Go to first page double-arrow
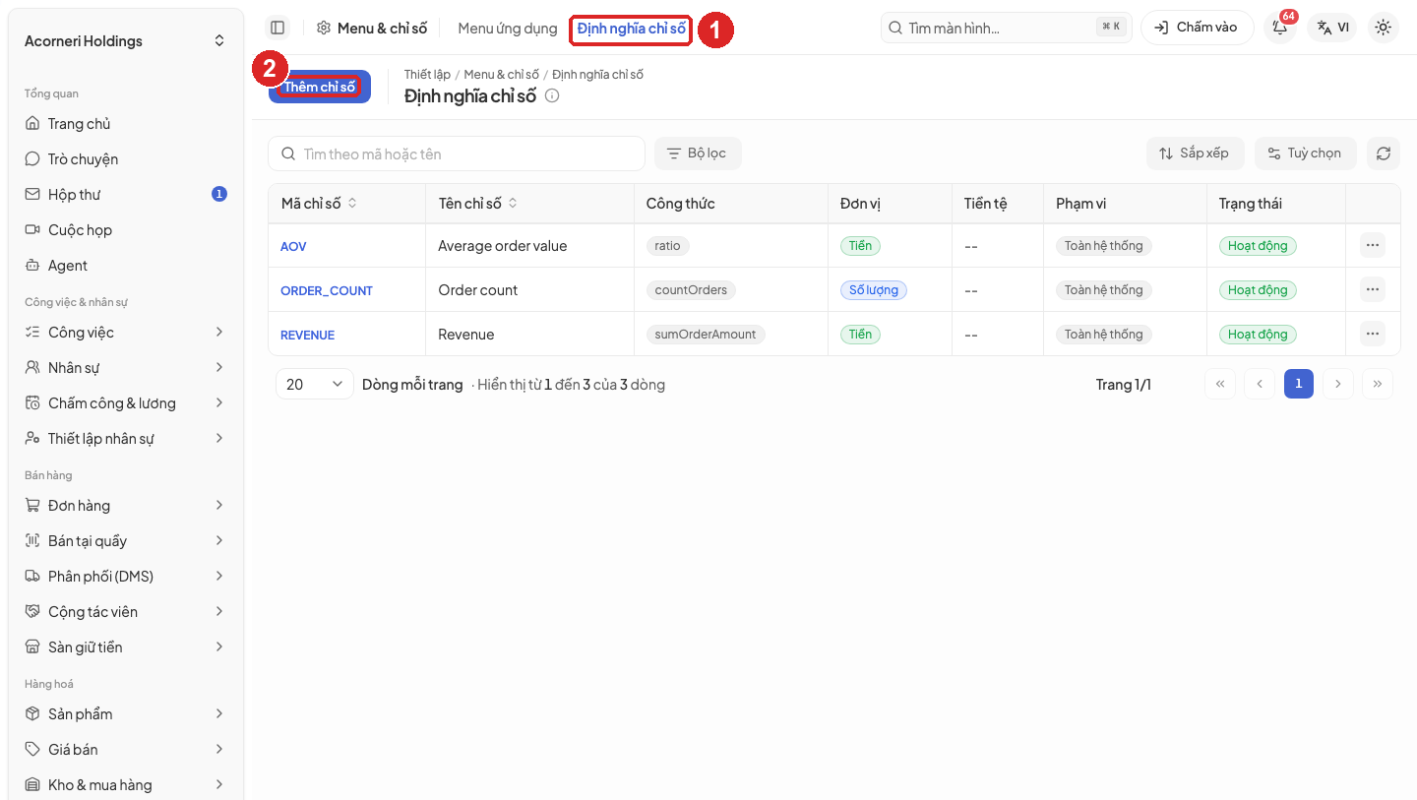 click(x=1220, y=384)
